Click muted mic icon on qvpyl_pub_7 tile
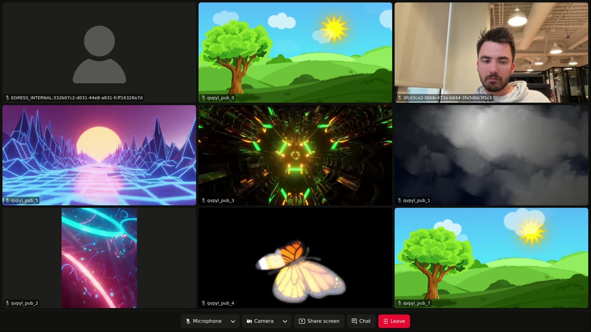The image size is (591, 332). [x=399, y=303]
